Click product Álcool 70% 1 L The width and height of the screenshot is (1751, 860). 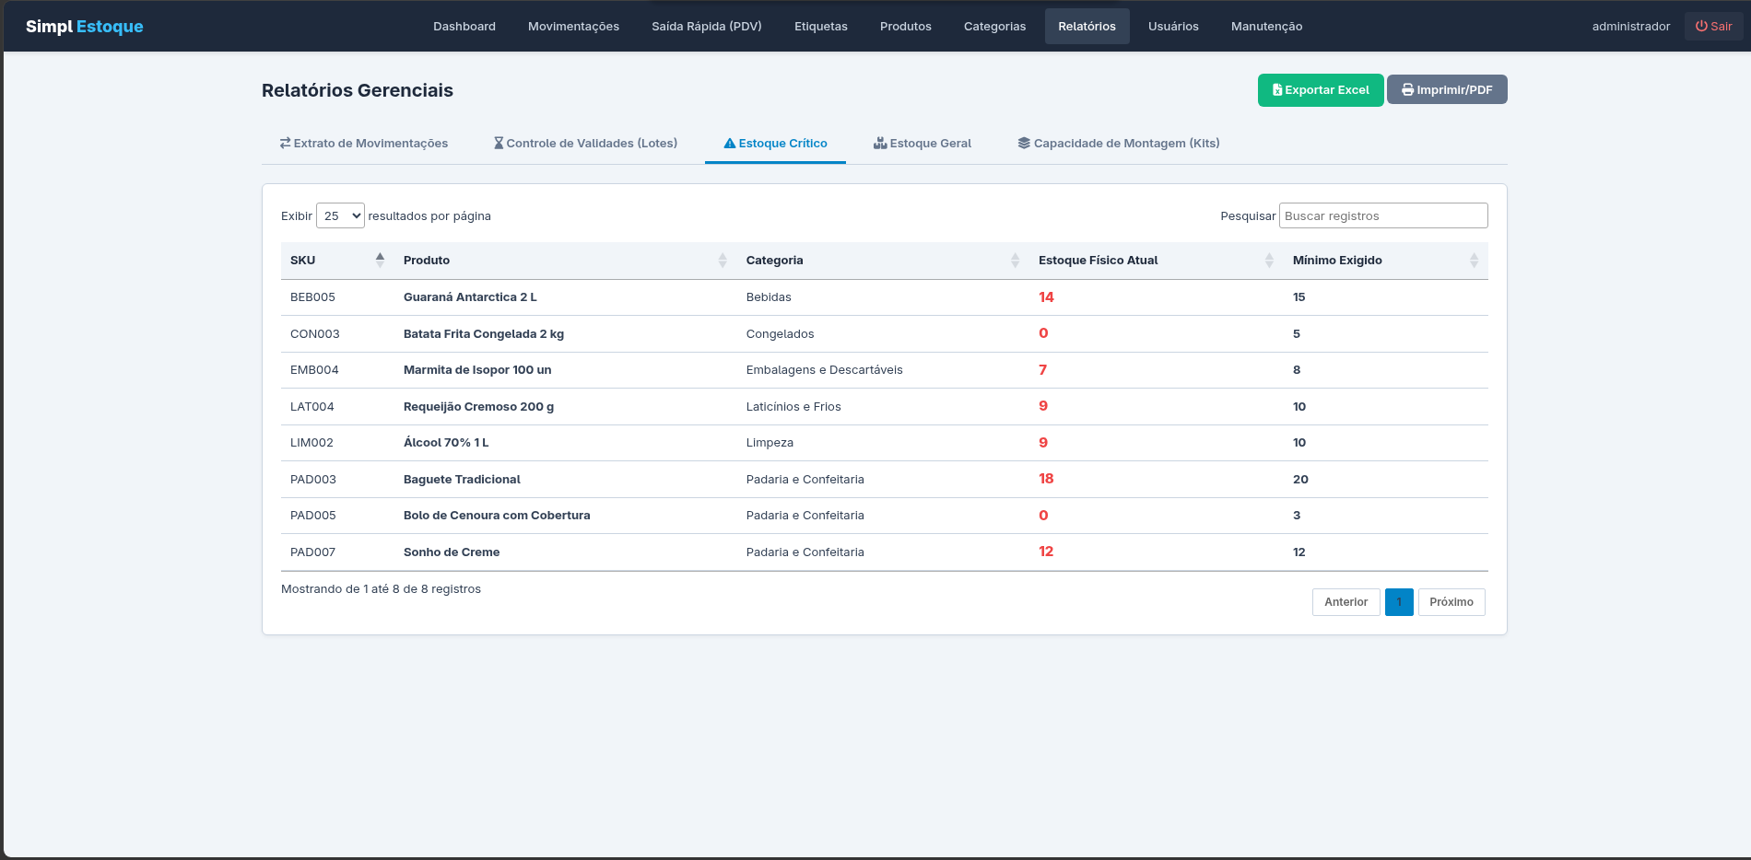point(446,443)
